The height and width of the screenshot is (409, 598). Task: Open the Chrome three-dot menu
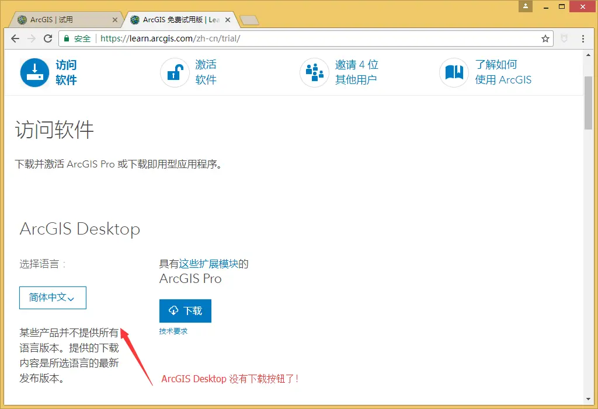583,39
